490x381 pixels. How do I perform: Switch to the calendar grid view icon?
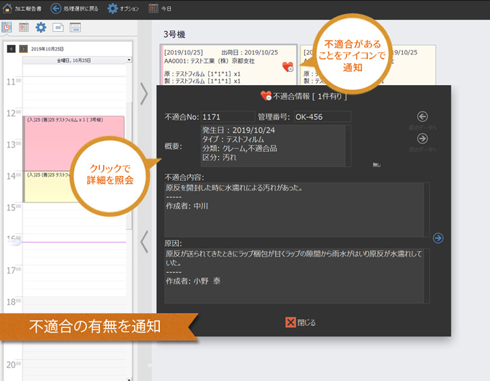point(24,28)
